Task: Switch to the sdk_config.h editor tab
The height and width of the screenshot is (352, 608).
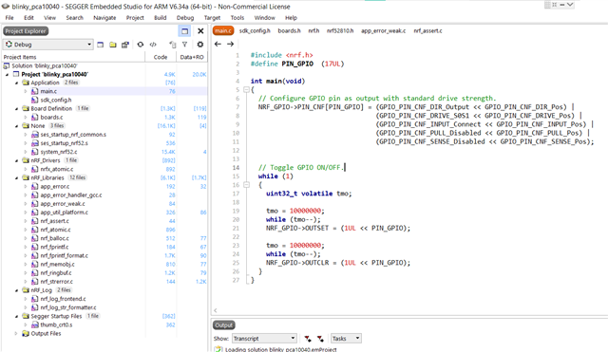Action: tap(255, 30)
